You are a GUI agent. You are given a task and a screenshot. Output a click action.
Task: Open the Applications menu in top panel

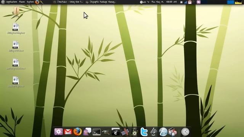pos(11,2)
